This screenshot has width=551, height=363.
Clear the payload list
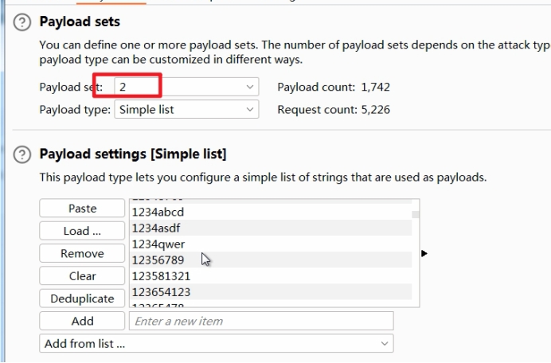(x=82, y=276)
